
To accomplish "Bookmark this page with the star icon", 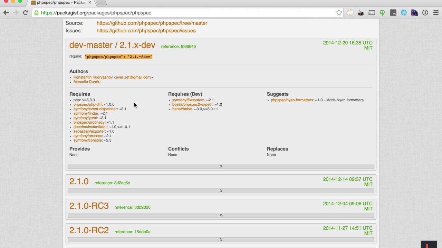I will click(339, 13).
